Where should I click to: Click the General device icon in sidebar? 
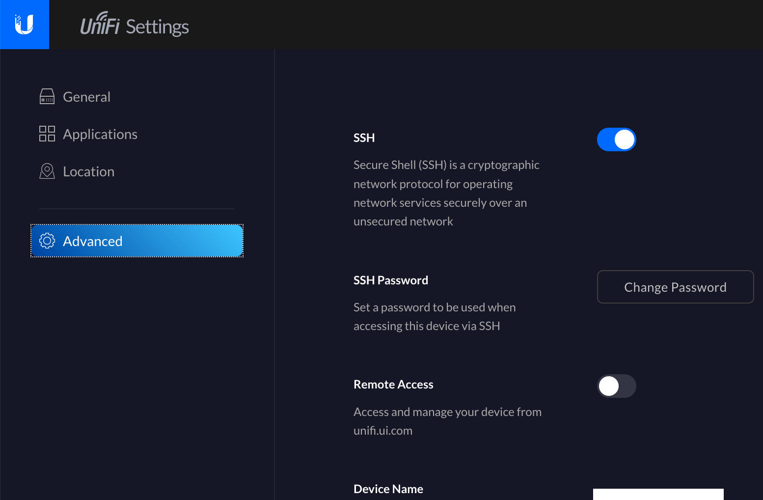47,97
